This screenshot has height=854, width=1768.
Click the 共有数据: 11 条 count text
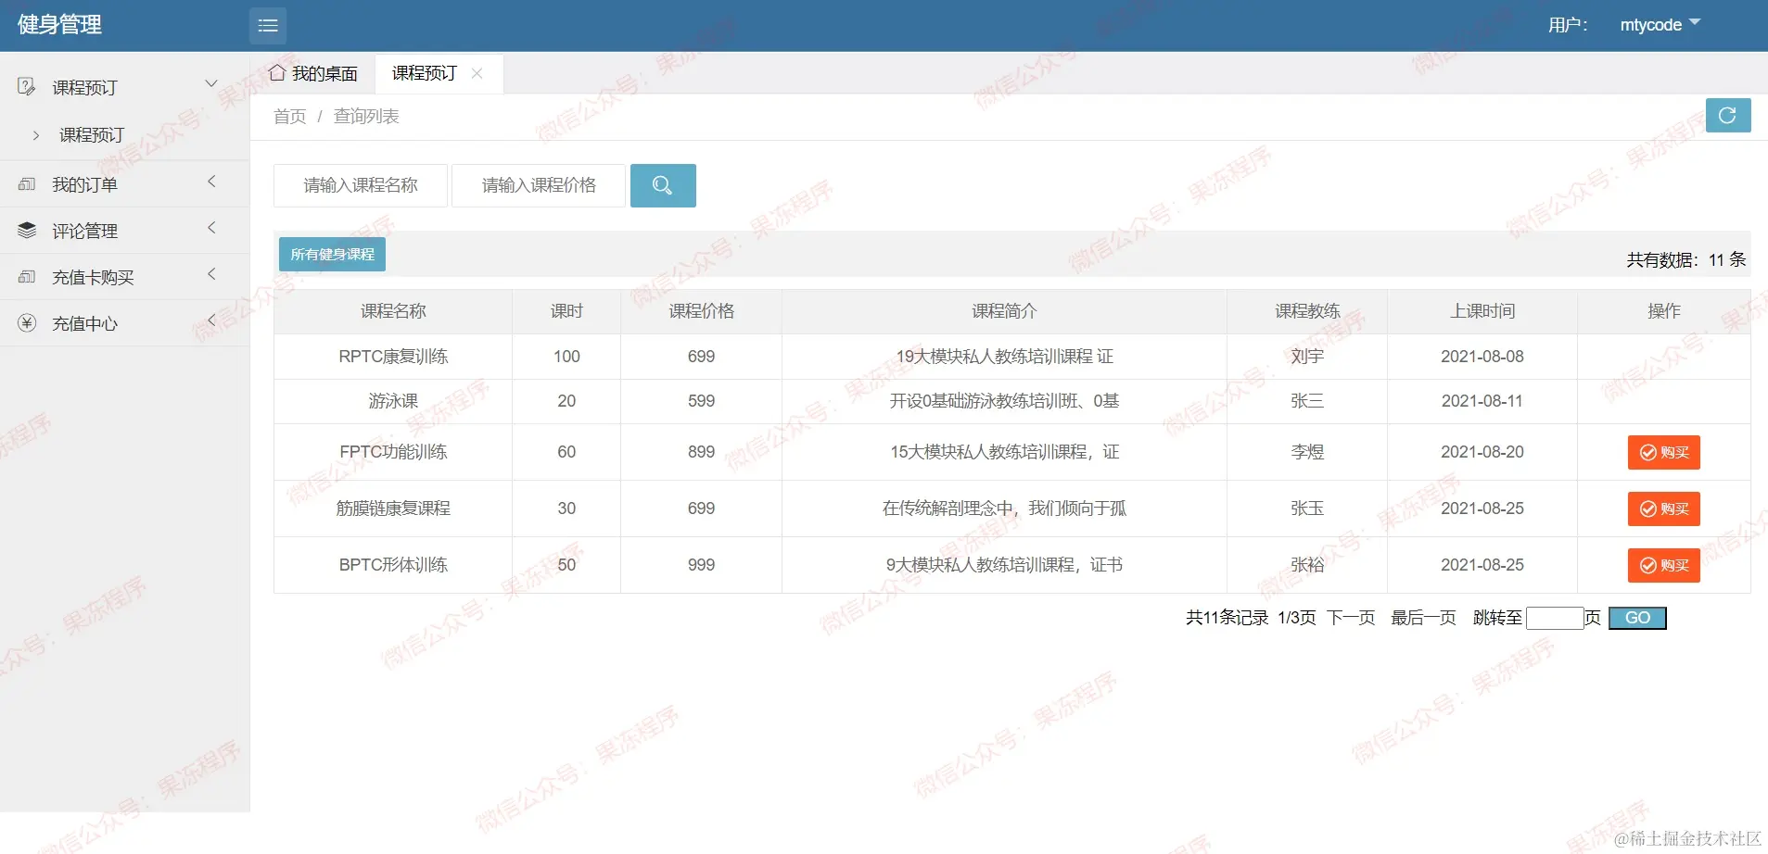tap(1686, 260)
